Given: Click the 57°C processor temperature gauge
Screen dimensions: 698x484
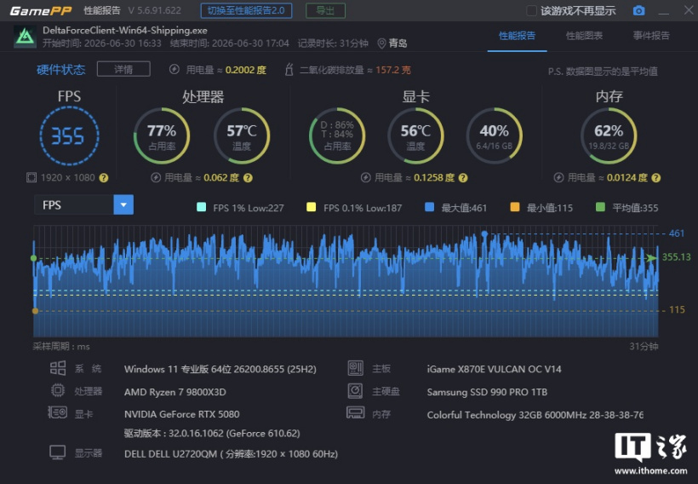Looking at the screenshot, I should click(242, 136).
